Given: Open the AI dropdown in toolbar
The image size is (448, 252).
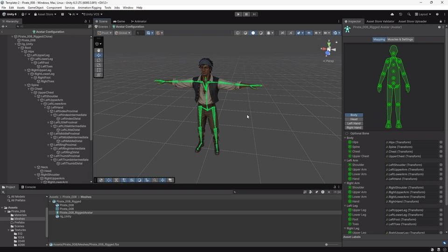Looking at the screenshot, I should (x=73, y=14).
